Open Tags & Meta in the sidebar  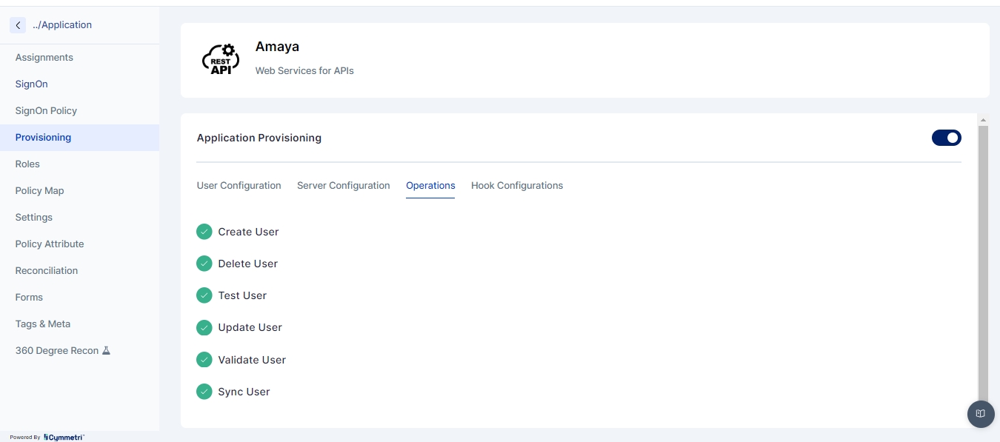coord(43,324)
